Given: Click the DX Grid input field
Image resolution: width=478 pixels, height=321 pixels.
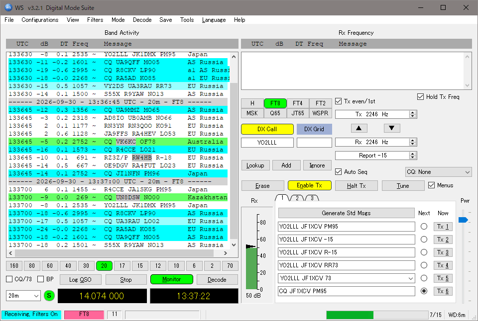Looking at the screenshot, I should pos(314,143).
